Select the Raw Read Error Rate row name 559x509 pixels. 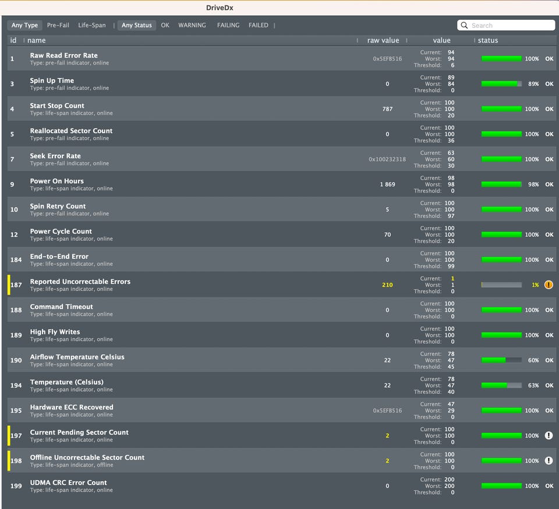(x=64, y=55)
